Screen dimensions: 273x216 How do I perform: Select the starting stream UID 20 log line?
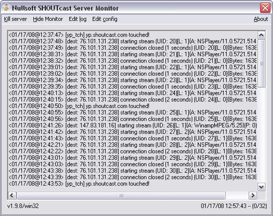[x=132, y=41]
